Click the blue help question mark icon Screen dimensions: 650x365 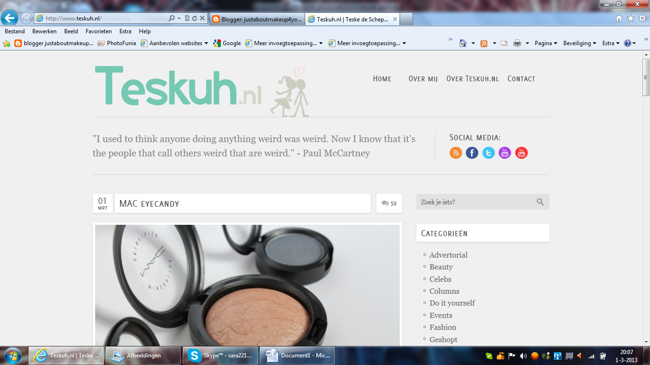click(627, 43)
